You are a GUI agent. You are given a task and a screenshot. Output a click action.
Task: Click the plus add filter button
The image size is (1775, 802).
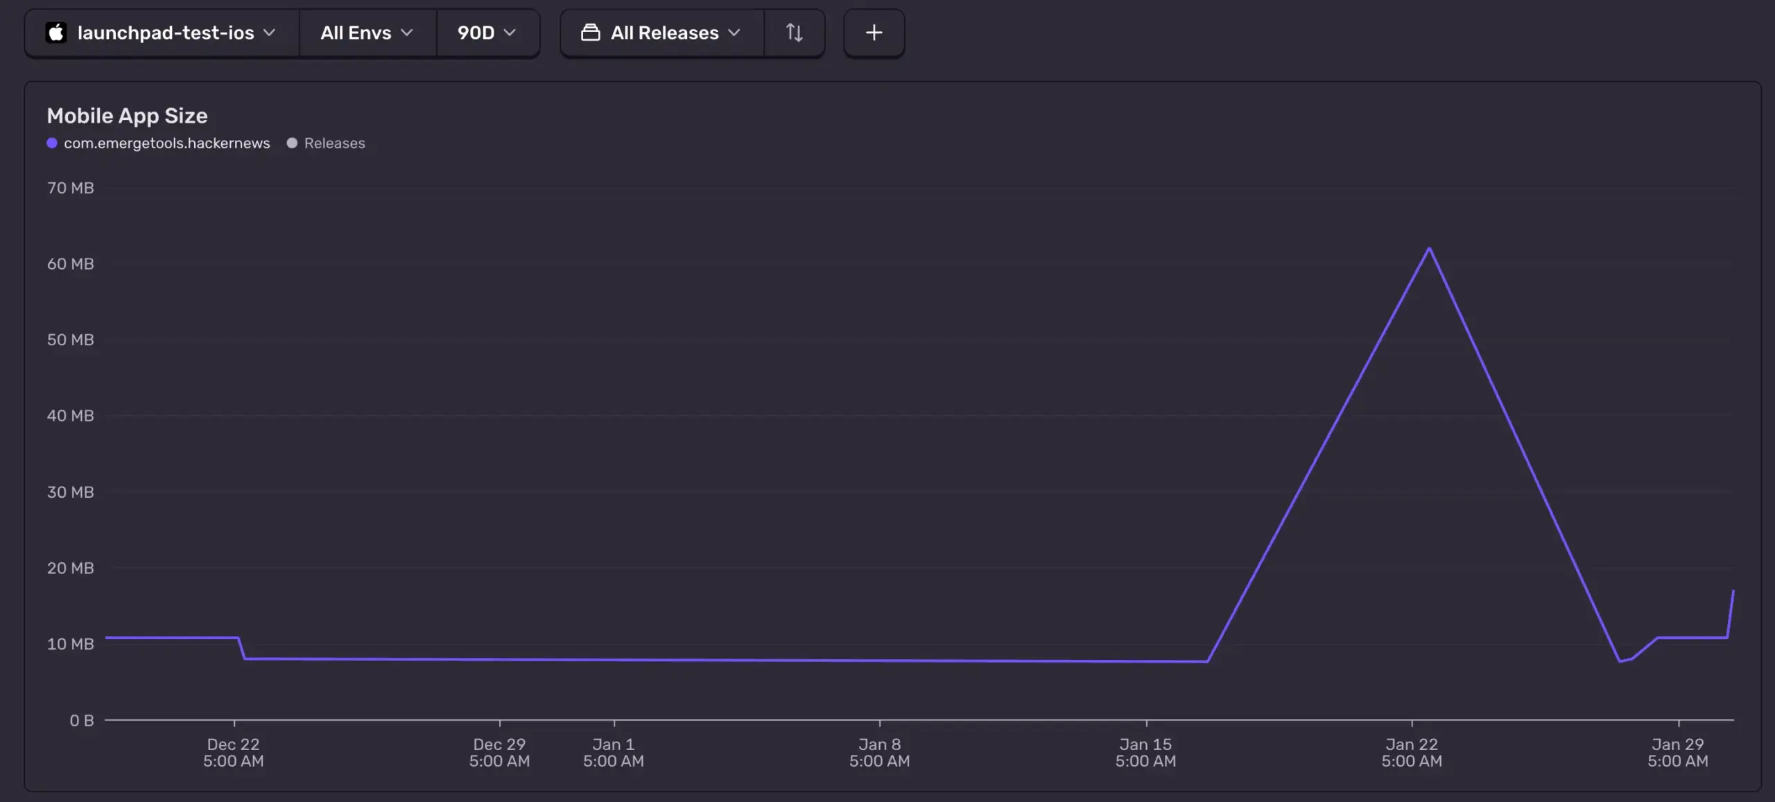pos(874,33)
